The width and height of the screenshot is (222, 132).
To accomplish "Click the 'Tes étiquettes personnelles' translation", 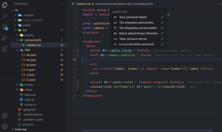I will (x=138, y=28).
